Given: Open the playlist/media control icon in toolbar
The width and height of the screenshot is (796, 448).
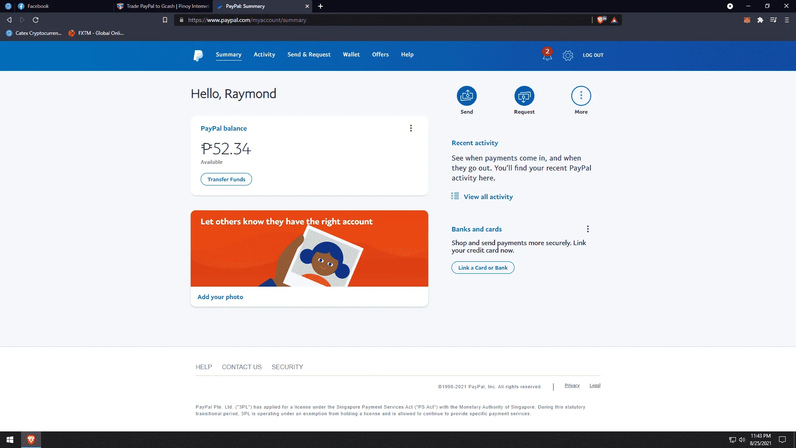Looking at the screenshot, I should [773, 20].
